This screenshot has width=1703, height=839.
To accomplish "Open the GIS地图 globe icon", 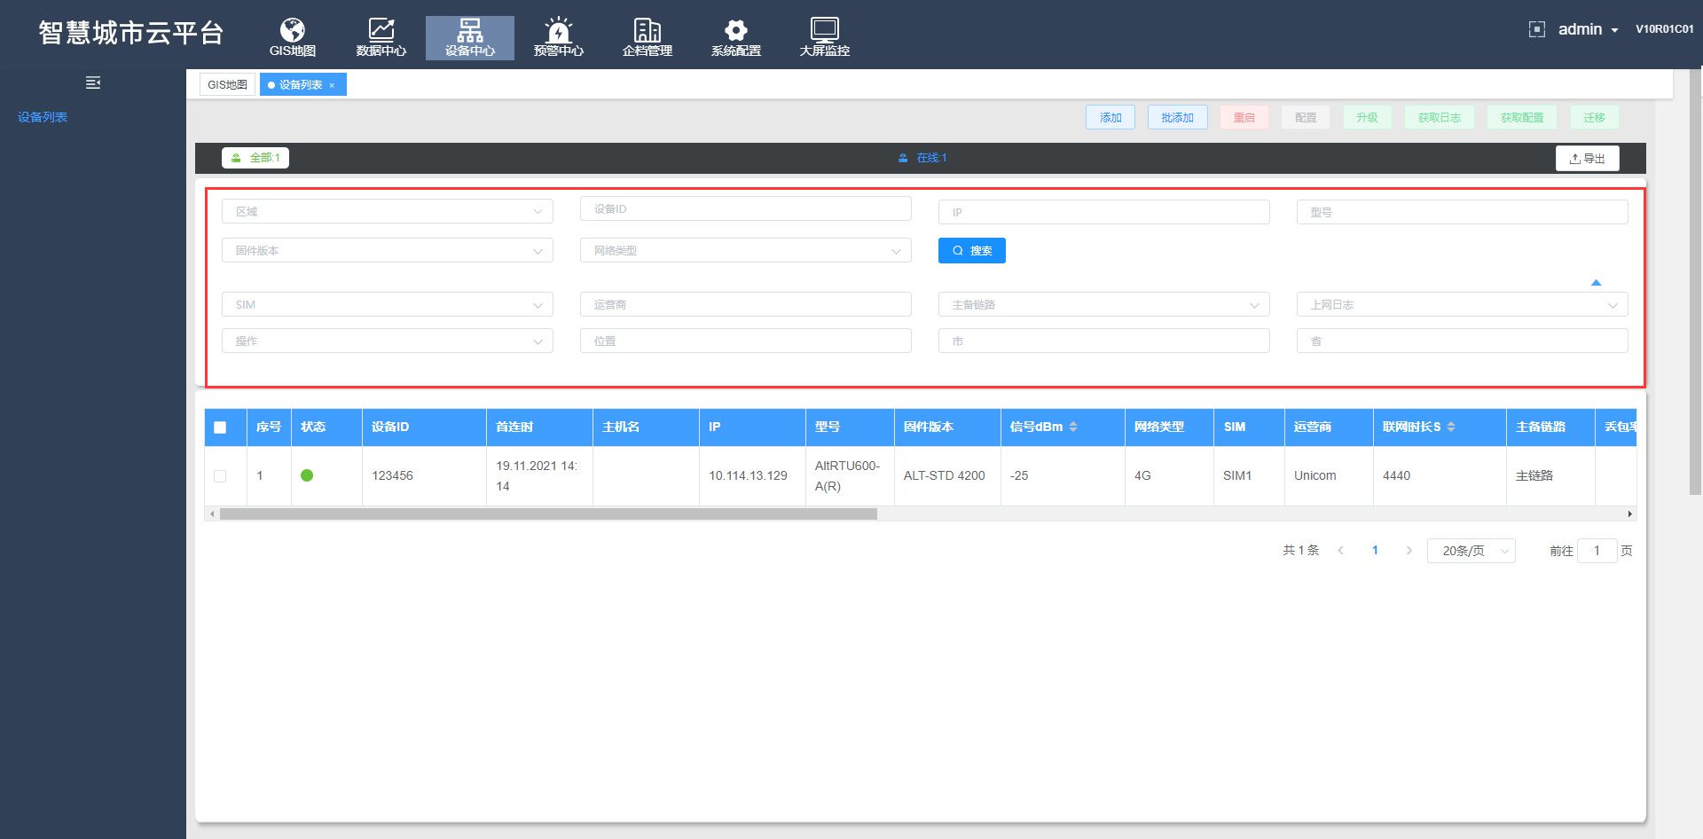I will pos(292,31).
